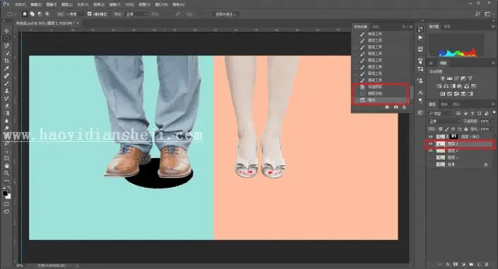Viewport: 498px width, 269px height.
Task: Select the Fill step in History panel
Action: click(380, 100)
